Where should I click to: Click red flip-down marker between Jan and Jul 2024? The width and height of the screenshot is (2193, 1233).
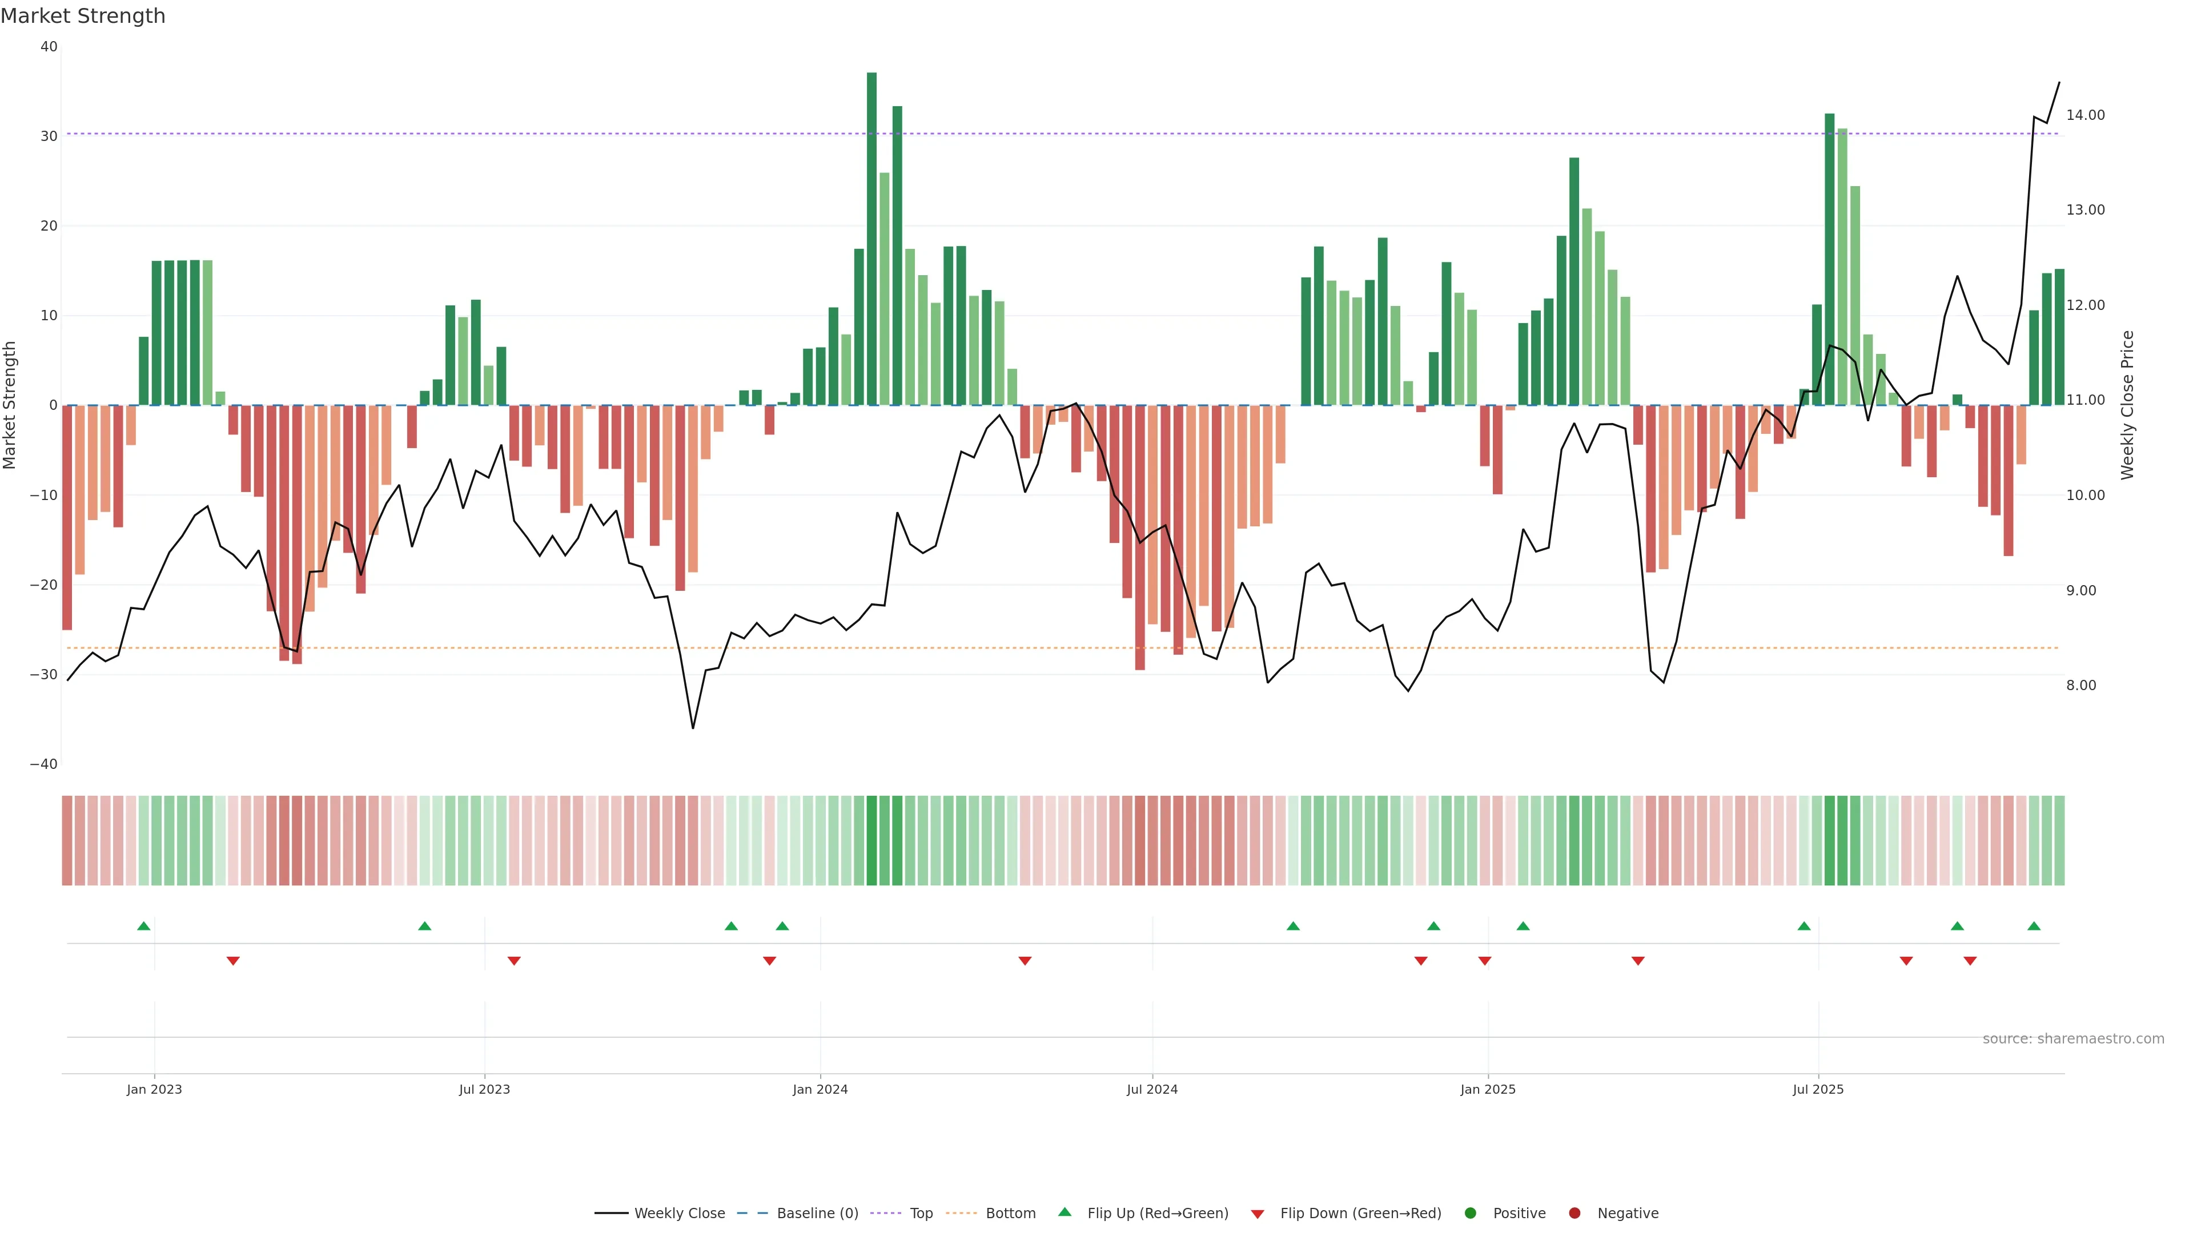(x=1025, y=961)
